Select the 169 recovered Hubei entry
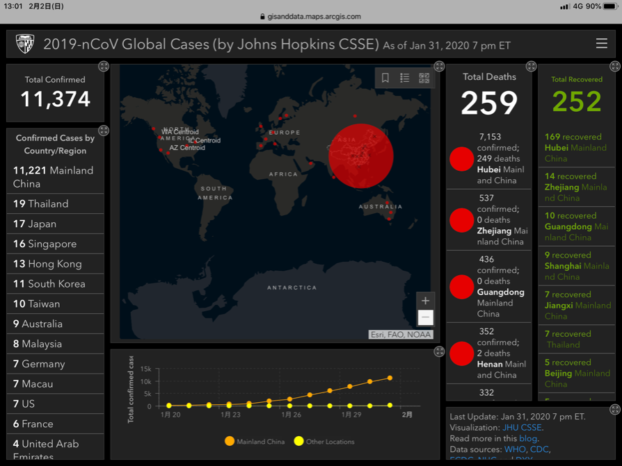The height and width of the screenshot is (466, 622). [x=577, y=148]
